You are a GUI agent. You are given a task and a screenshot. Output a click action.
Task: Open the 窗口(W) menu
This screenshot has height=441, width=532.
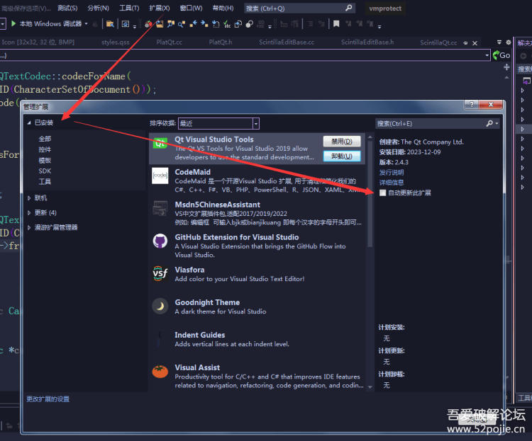click(191, 8)
